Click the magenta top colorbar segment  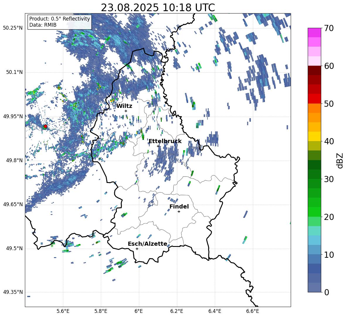pos(314,33)
